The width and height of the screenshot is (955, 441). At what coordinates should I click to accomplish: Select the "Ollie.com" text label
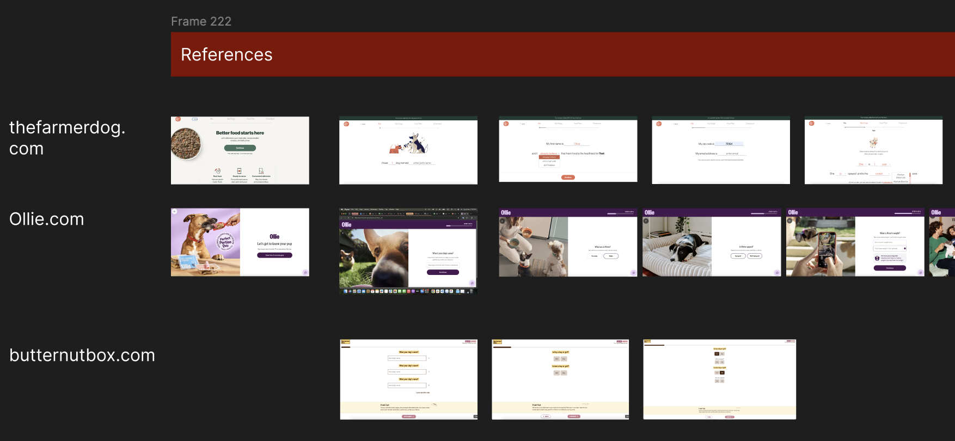click(x=47, y=219)
